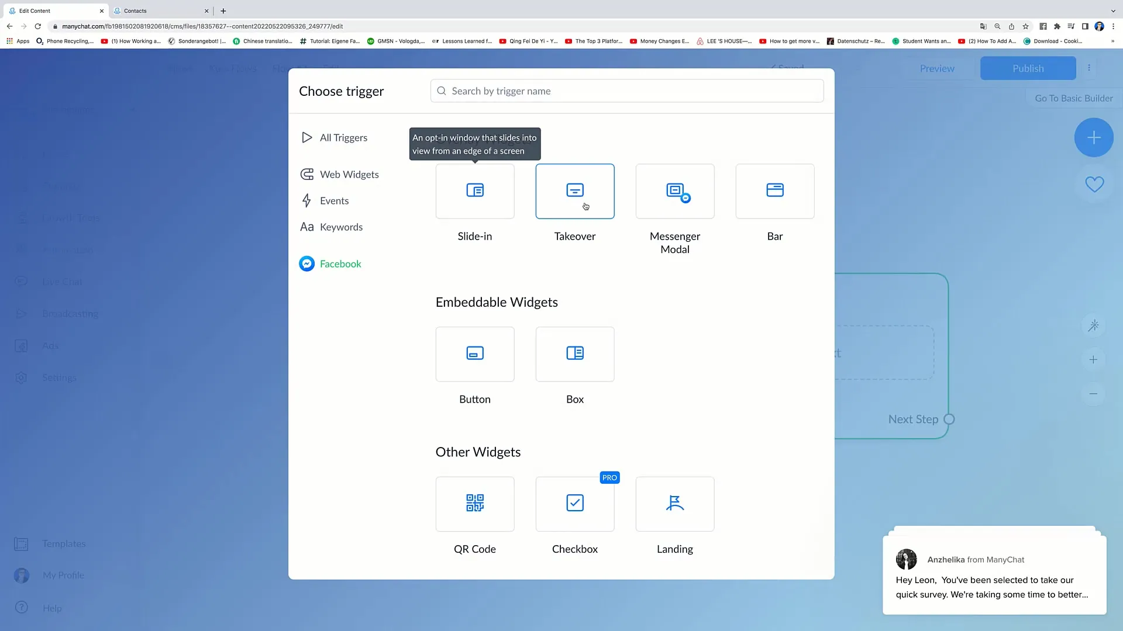1123x631 pixels.
Task: Click the Search by trigger name field
Action: [x=627, y=91]
